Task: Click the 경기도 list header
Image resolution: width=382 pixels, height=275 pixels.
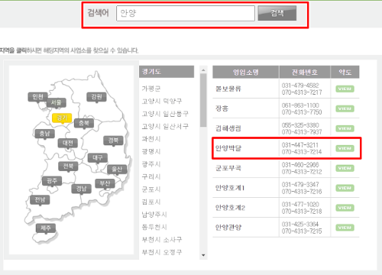Action: pyautogui.click(x=167, y=72)
